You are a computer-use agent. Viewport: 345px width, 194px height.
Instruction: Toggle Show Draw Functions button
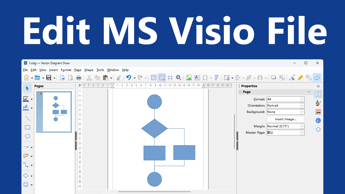[x=317, y=78]
